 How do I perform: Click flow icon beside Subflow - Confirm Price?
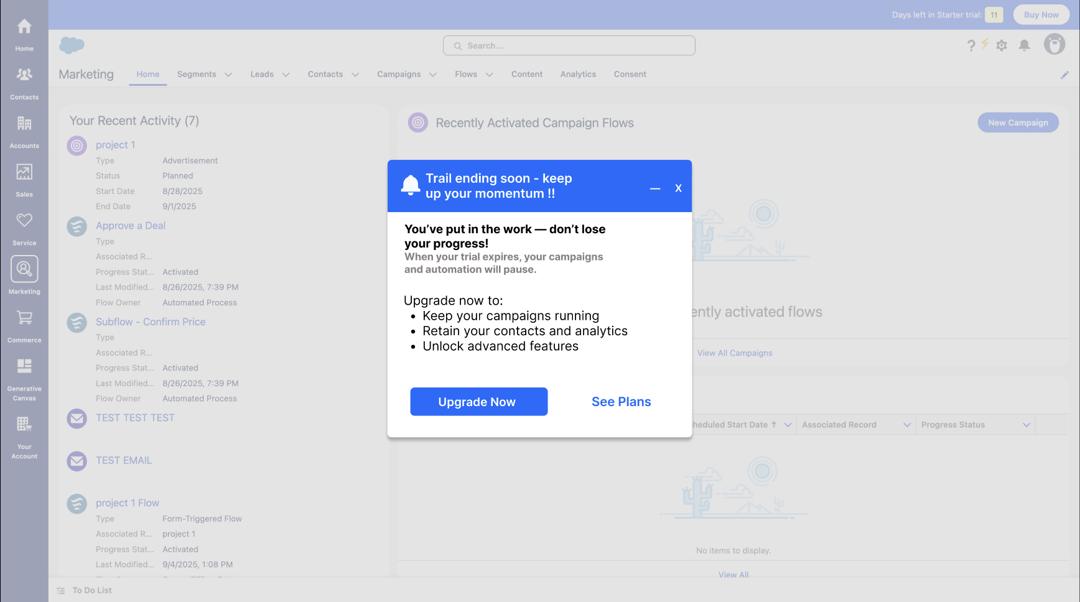(x=77, y=323)
